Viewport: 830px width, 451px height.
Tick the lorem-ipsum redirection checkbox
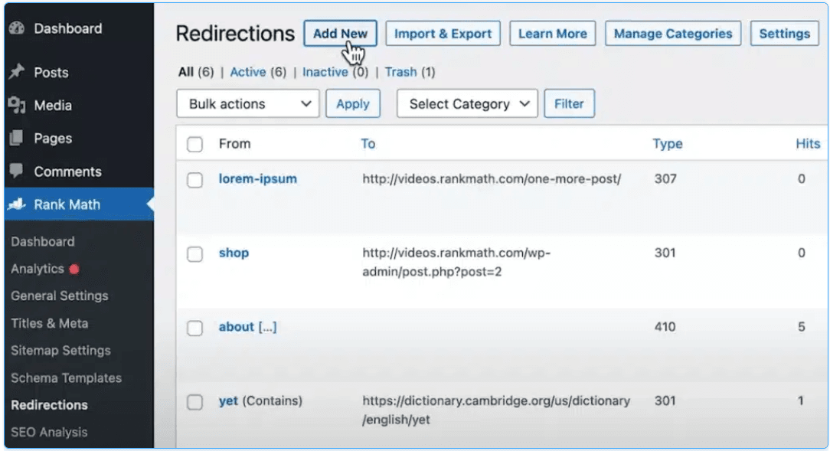coord(194,180)
